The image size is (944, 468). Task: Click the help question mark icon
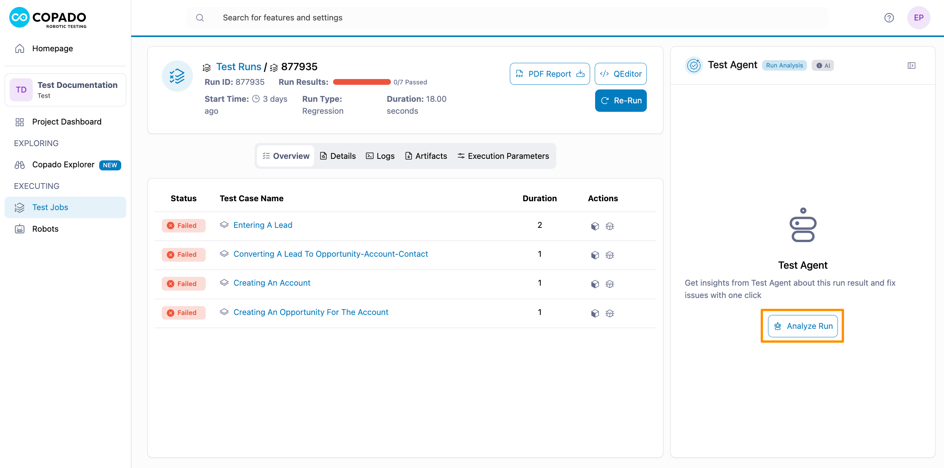click(889, 18)
